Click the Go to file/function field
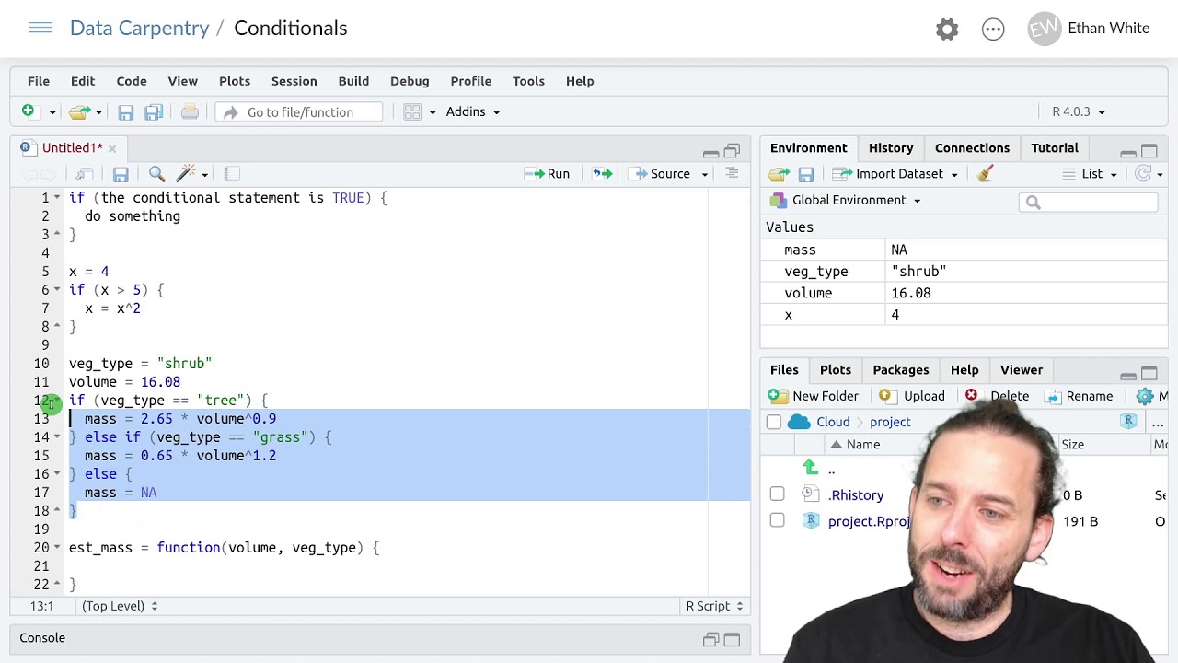The image size is (1178, 663). click(x=299, y=112)
